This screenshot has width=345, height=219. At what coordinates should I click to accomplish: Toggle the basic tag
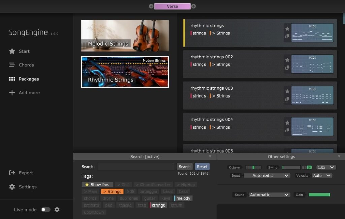(168, 191)
